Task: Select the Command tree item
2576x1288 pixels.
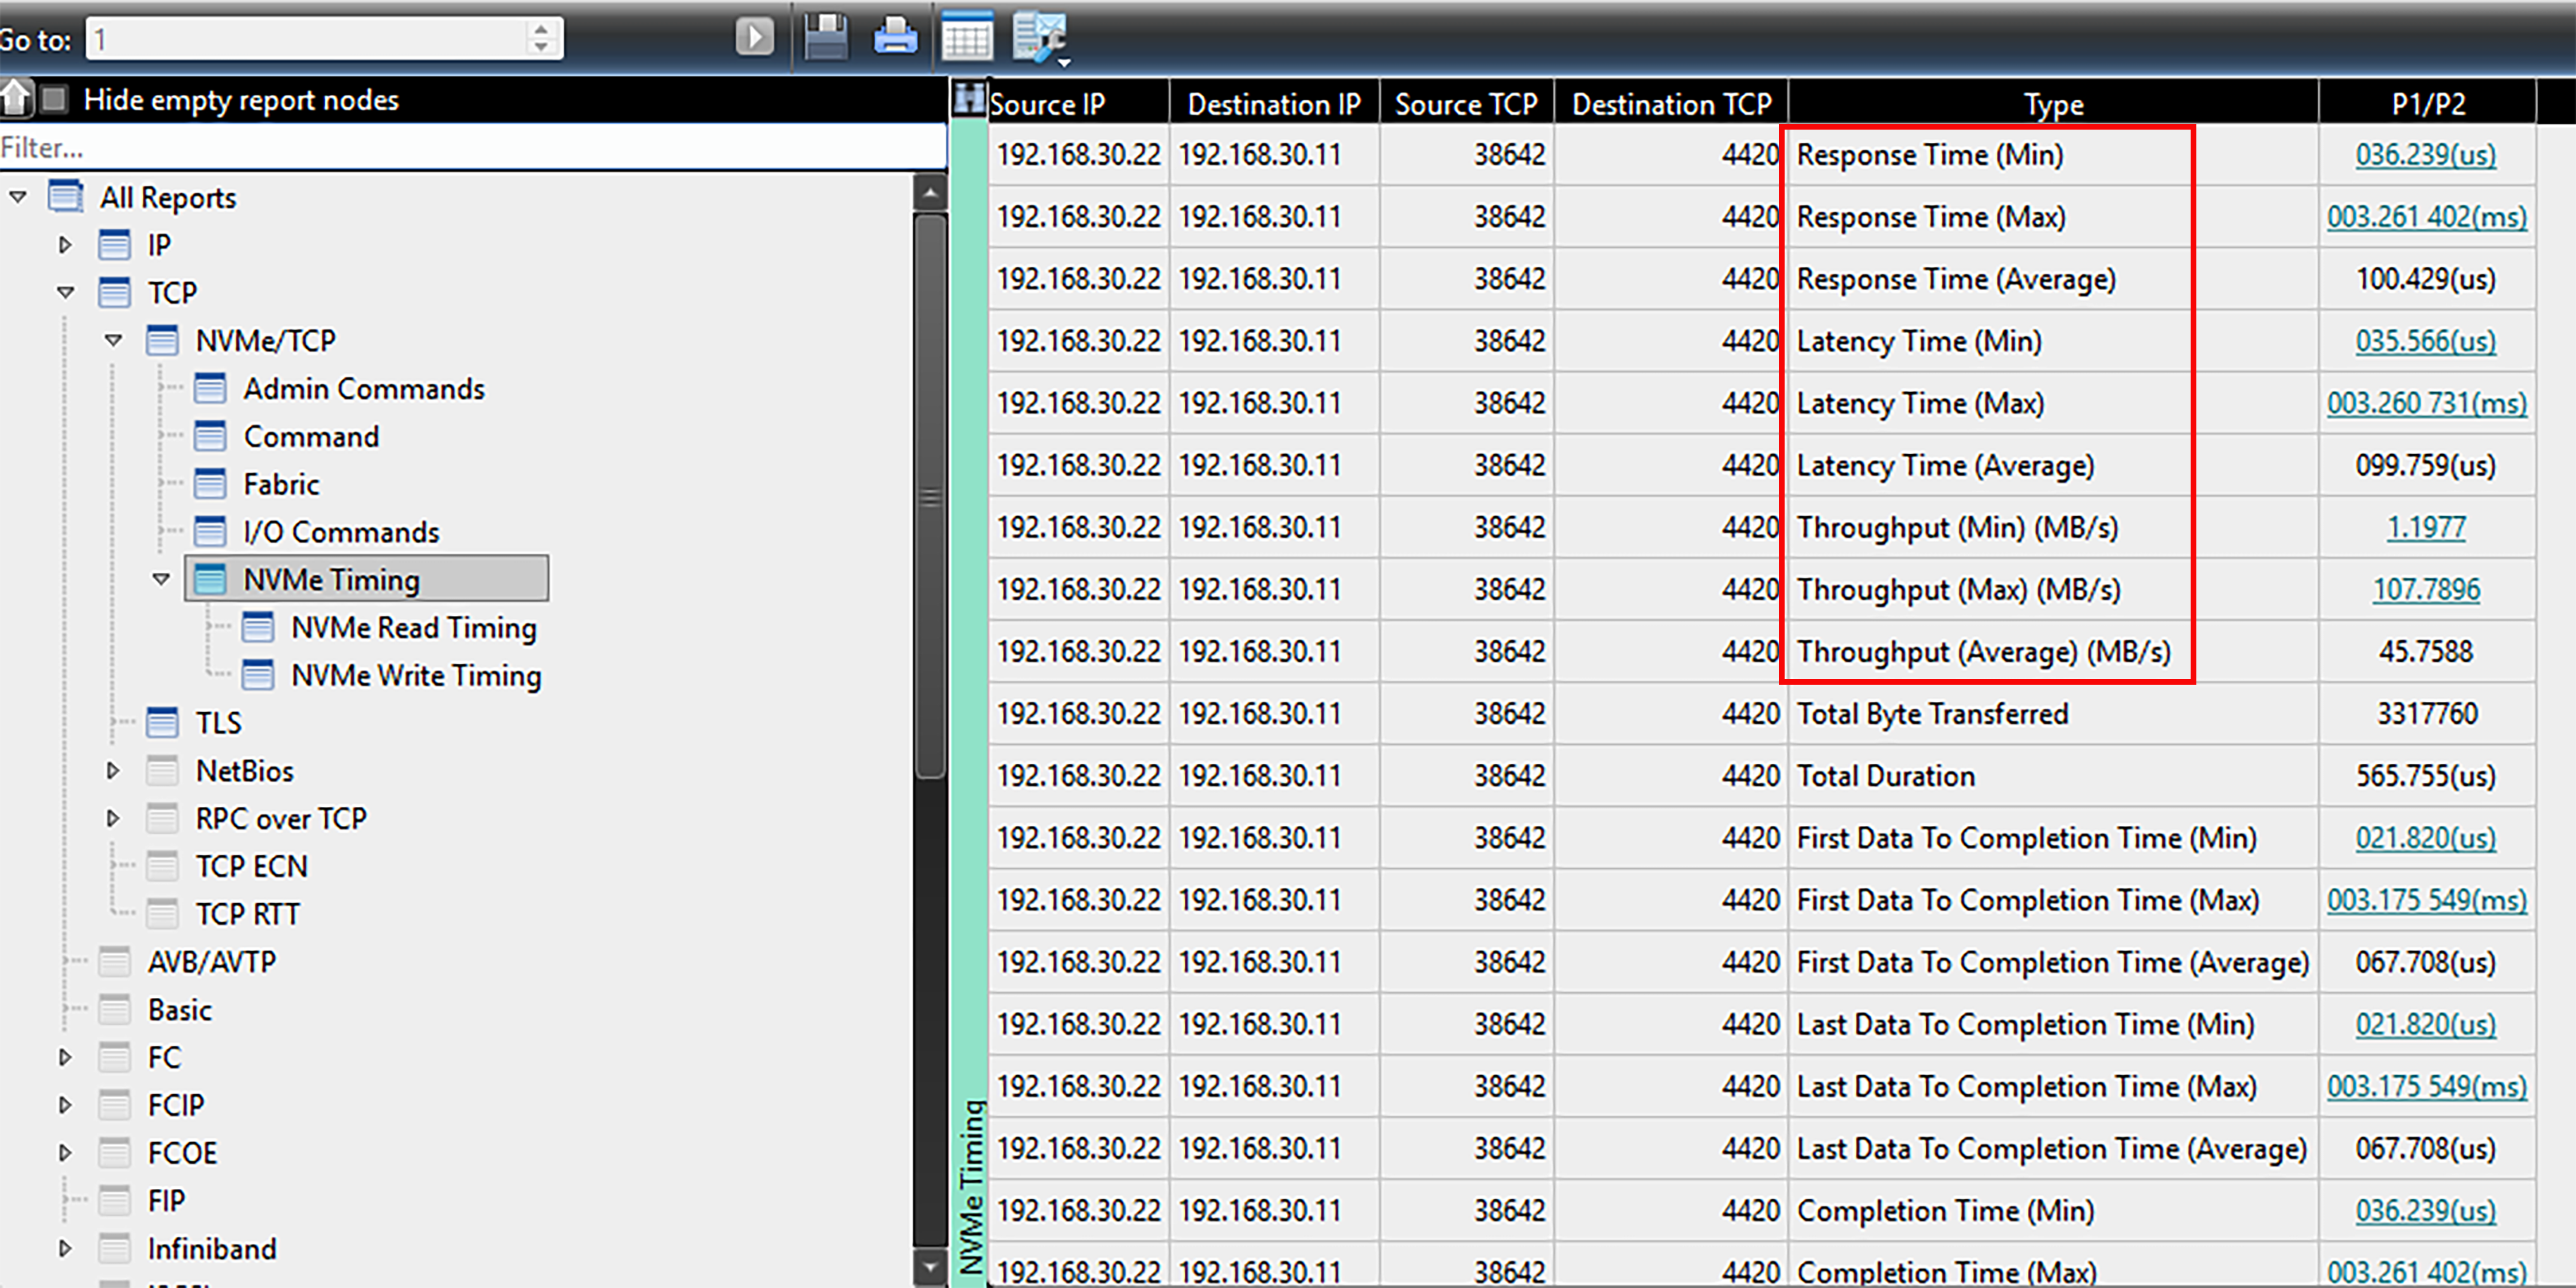Action: click(311, 437)
